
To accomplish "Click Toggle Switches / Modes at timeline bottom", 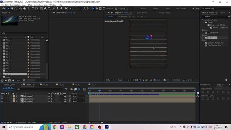I will 58,123.
